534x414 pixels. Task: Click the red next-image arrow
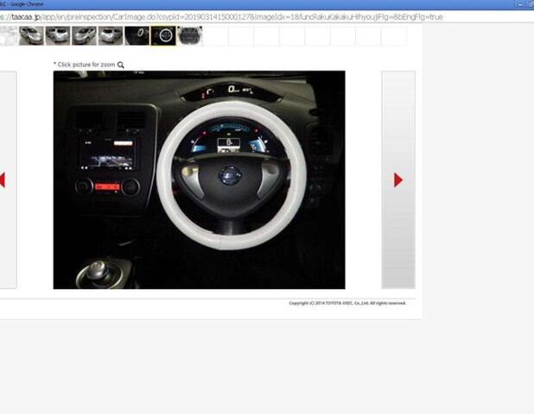[398, 179]
